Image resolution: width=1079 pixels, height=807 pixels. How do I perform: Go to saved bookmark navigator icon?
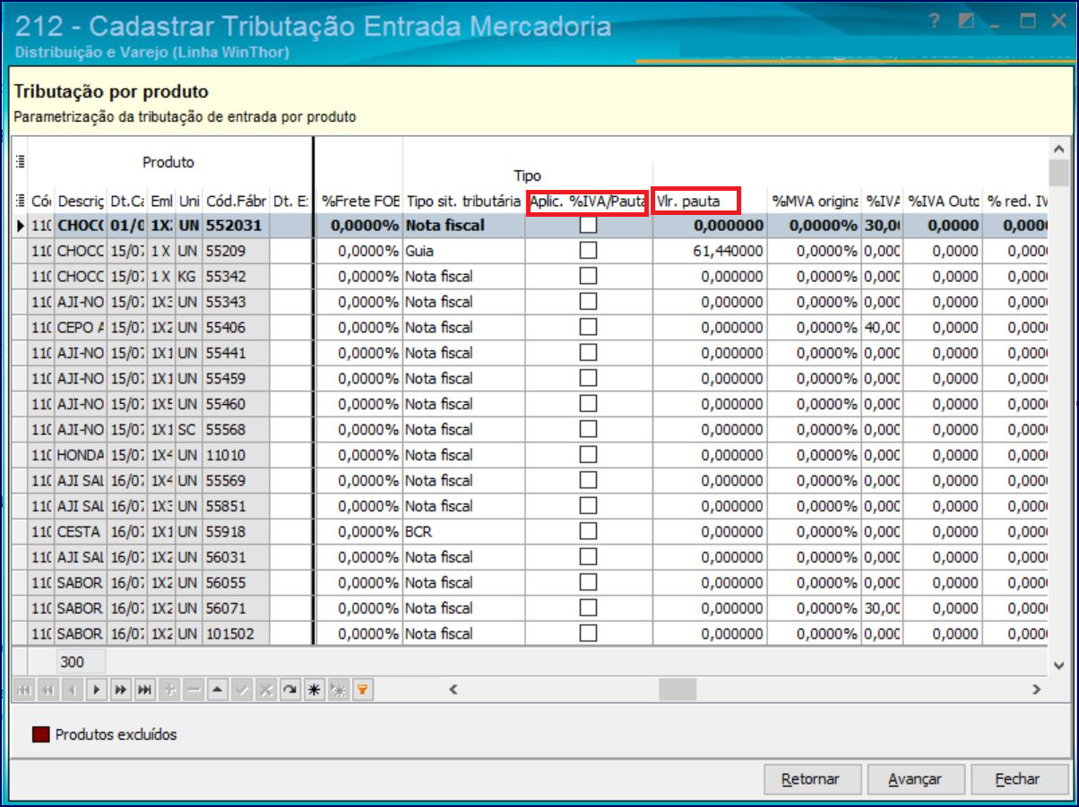pyautogui.click(x=339, y=690)
